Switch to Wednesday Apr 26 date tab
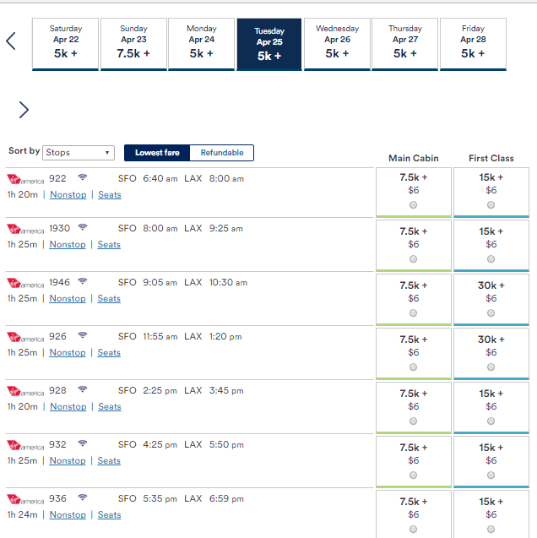Screen dimensions: 537x538 click(337, 44)
